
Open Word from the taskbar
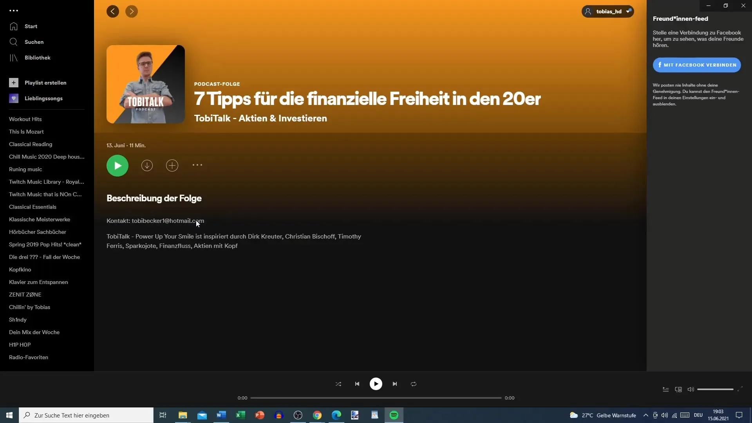coord(221,415)
